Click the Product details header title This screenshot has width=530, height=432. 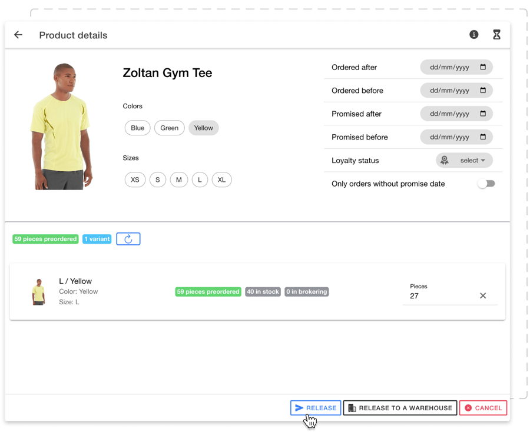click(x=73, y=35)
